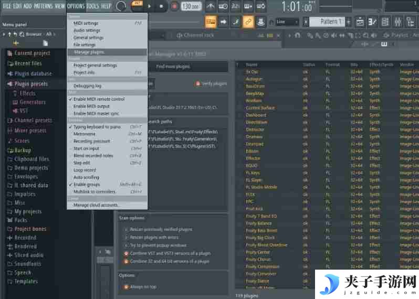Open the Piano roll view icon

pyautogui.click(x=372, y=22)
